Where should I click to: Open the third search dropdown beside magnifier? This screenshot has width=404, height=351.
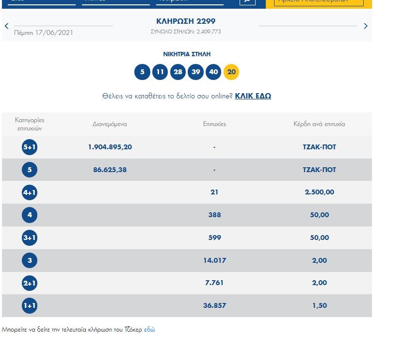[190, 2]
